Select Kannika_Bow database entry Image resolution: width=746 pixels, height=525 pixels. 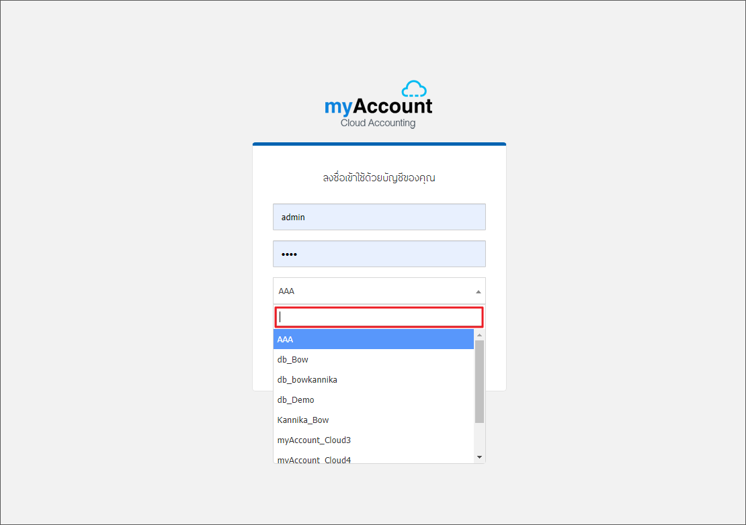tap(374, 420)
